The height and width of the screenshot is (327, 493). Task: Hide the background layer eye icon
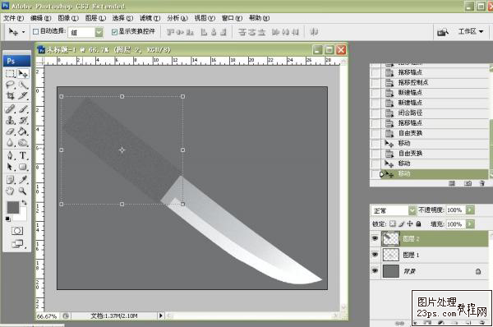[375, 270]
